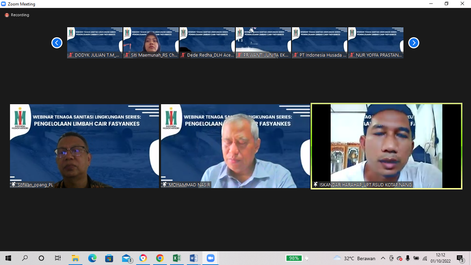Image resolution: width=471 pixels, height=265 pixels.
Task: Expand hidden system tray icons chevron
Action: [x=383, y=258]
